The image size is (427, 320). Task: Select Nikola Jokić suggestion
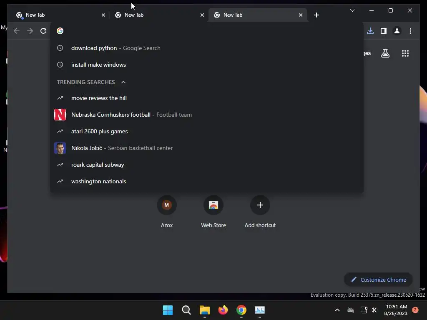coord(207,148)
